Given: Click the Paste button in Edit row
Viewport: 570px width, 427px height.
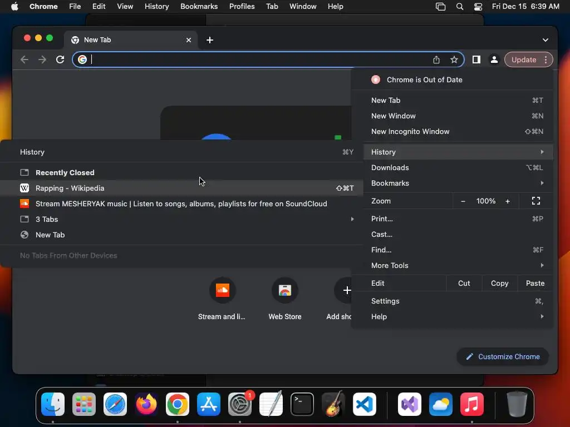Looking at the screenshot, I should tap(535, 283).
